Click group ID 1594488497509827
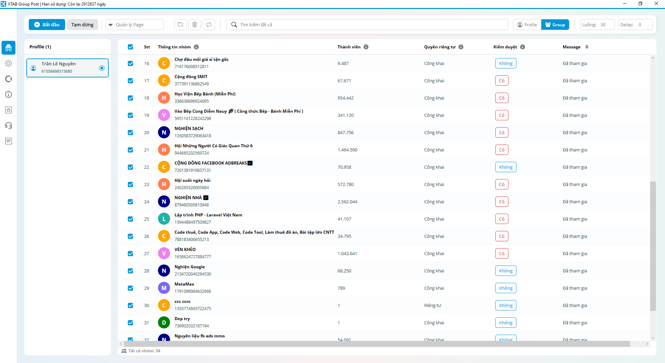The image size is (665, 363). pyautogui.click(x=193, y=222)
